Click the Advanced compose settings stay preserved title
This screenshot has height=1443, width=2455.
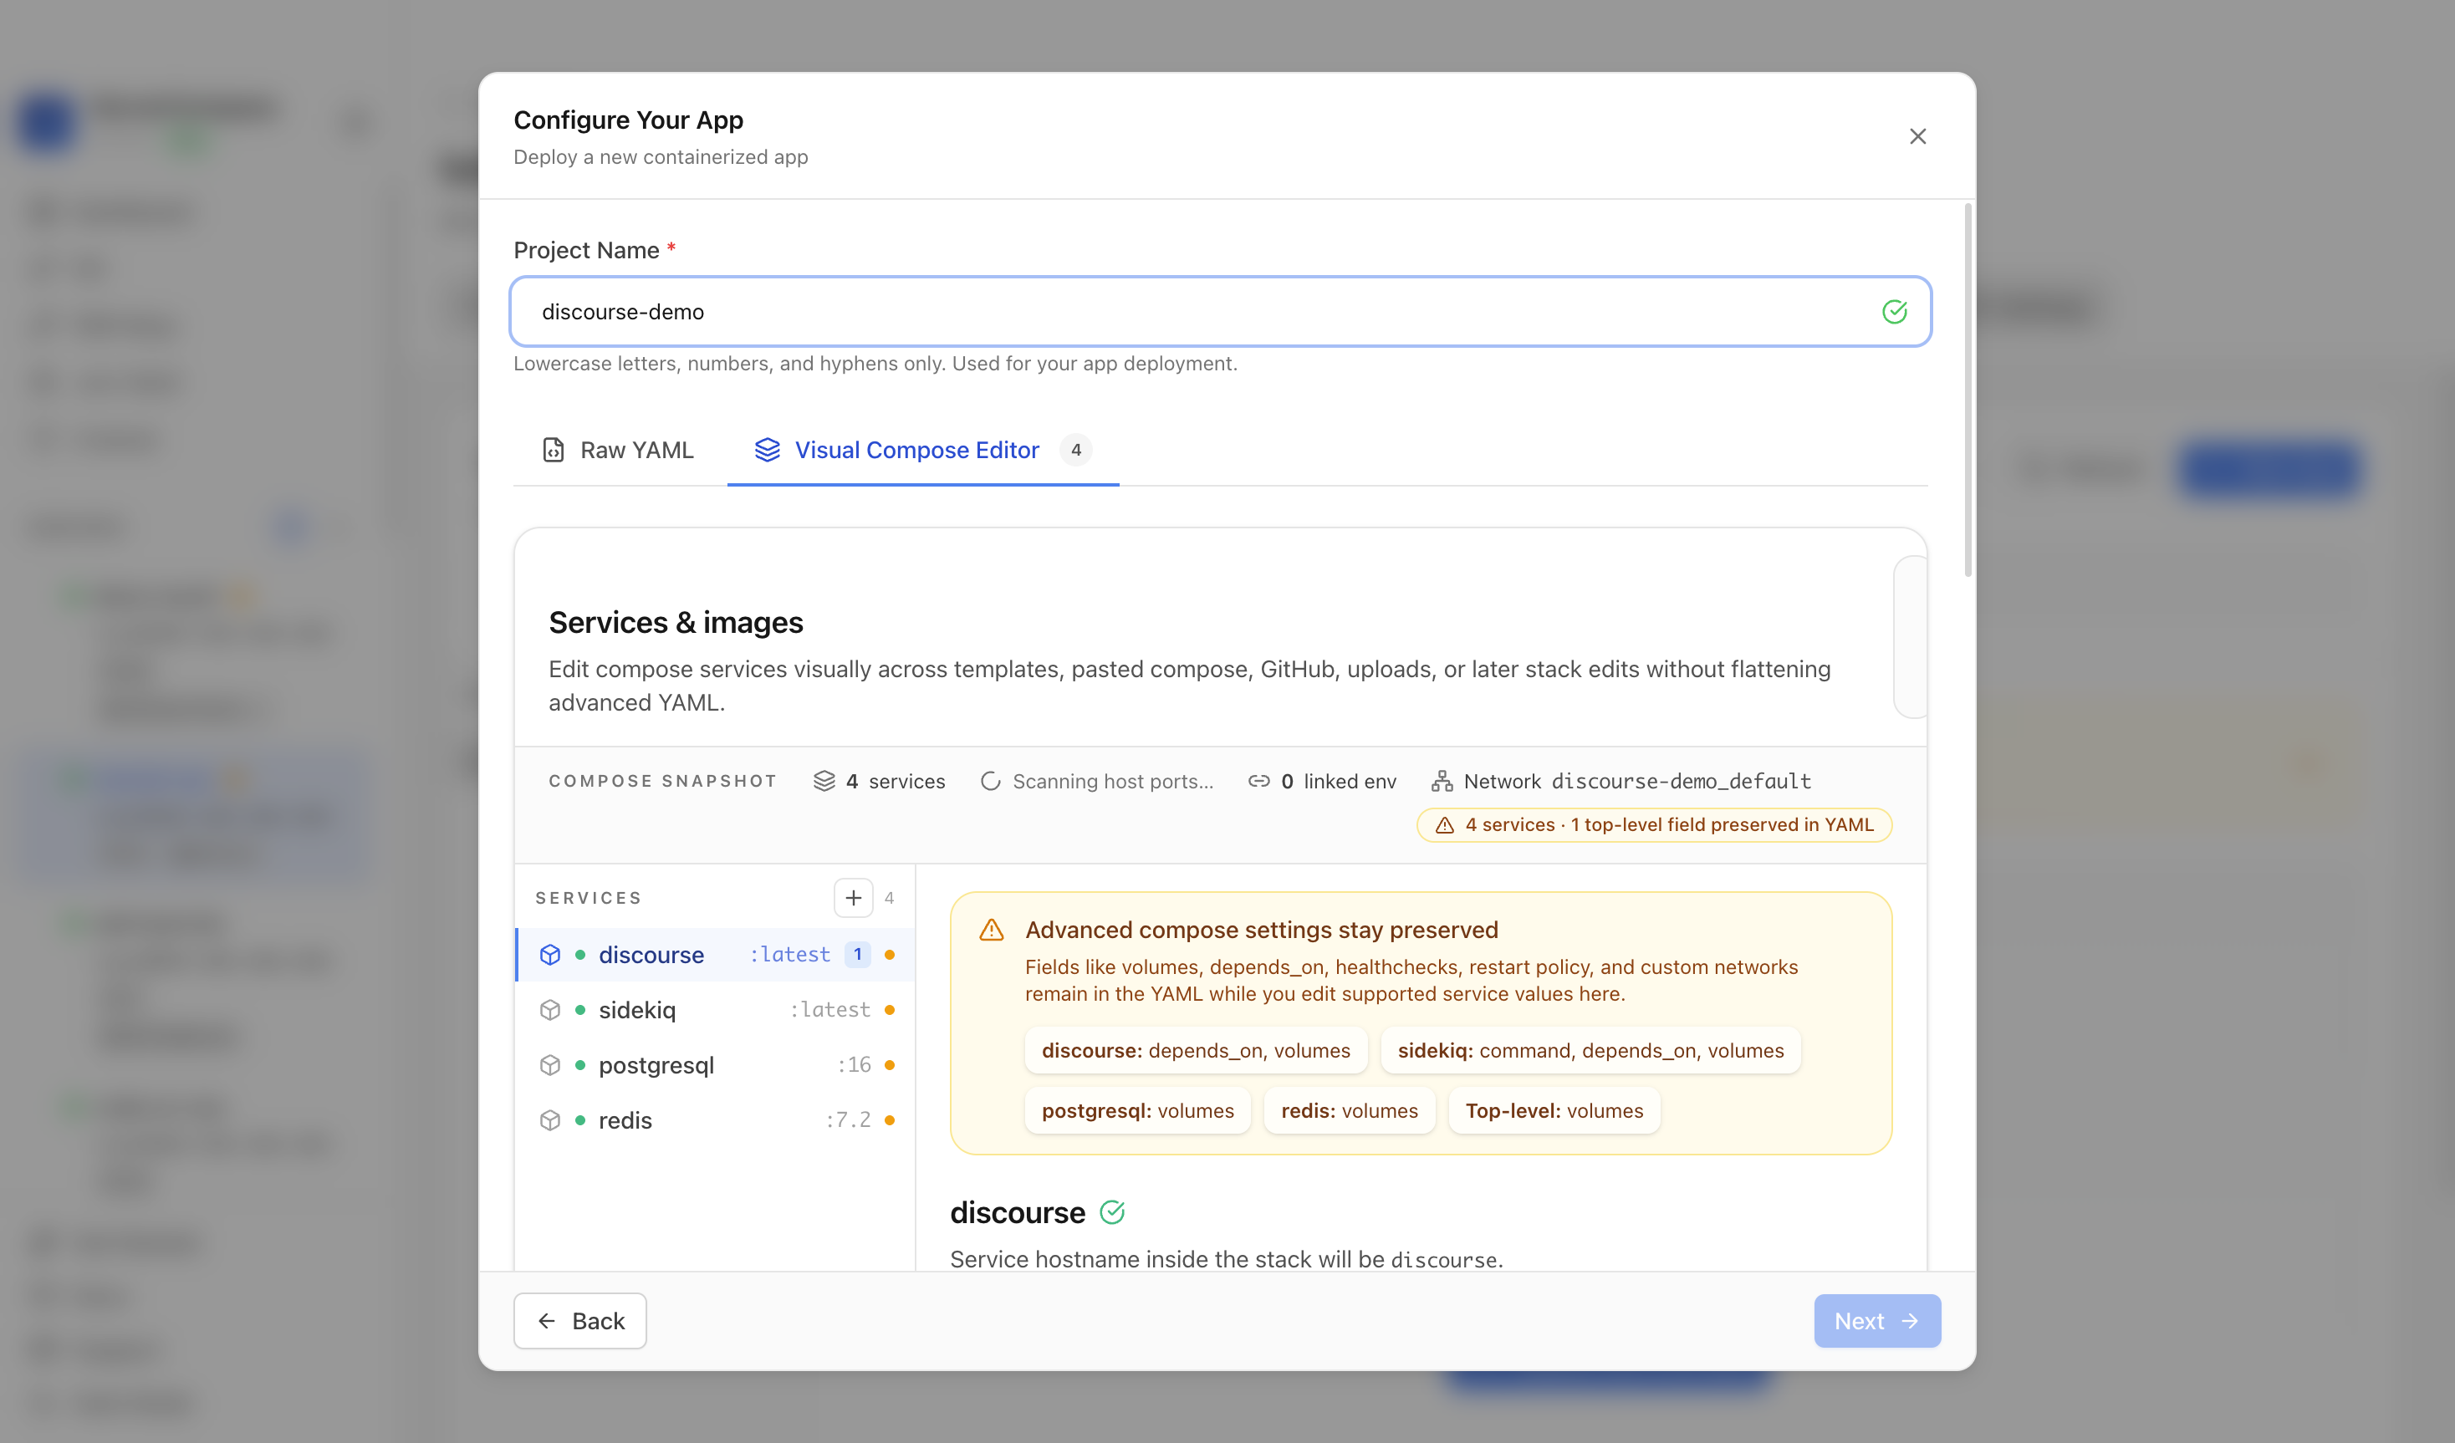tap(1261, 930)
